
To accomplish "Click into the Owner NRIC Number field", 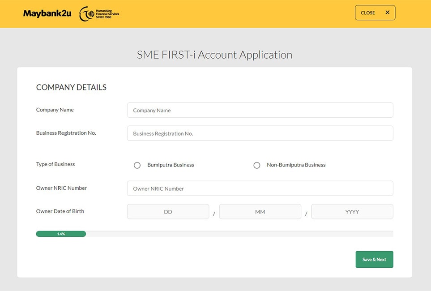I will pos(260,188).
